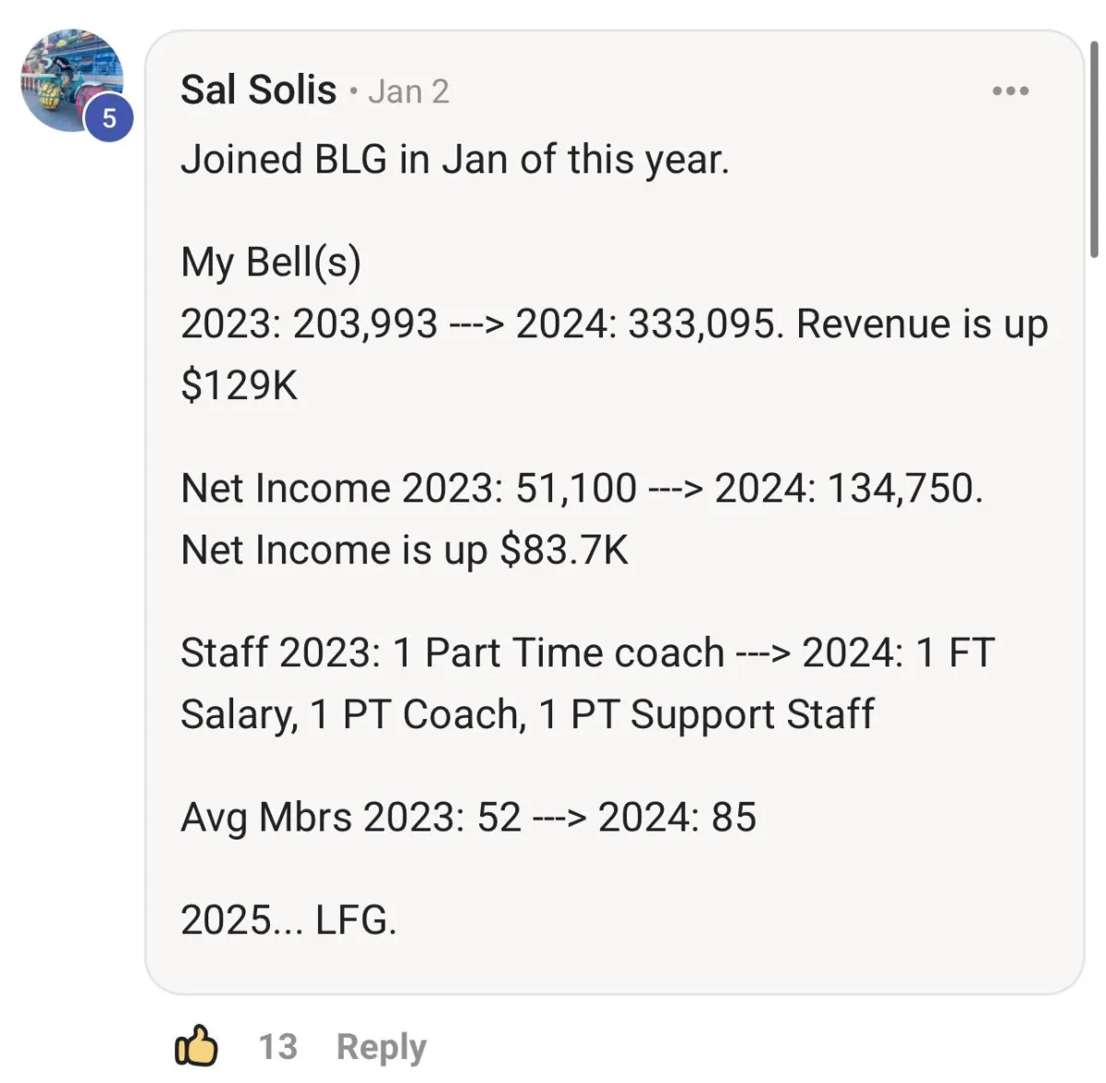Screen dimensions: 1106x1083
Task: Open the Sal Solis name link
Action: [258, 89]
